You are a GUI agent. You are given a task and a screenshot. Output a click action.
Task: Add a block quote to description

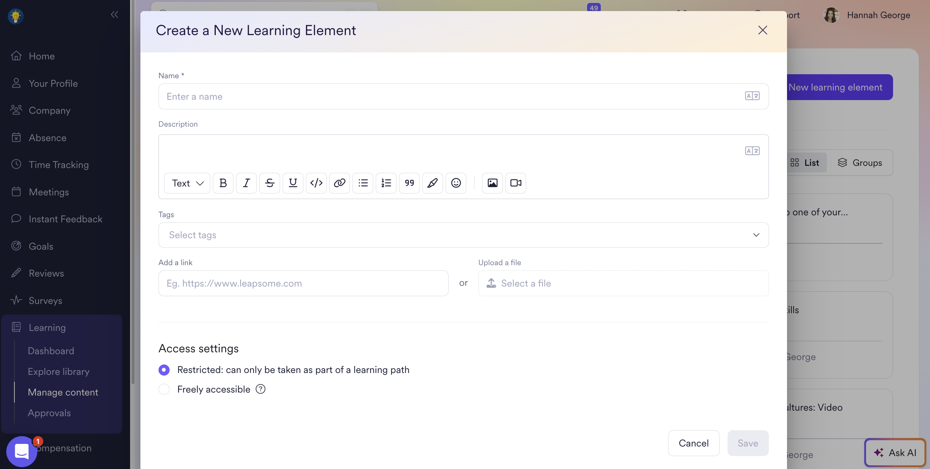[409, 183]
